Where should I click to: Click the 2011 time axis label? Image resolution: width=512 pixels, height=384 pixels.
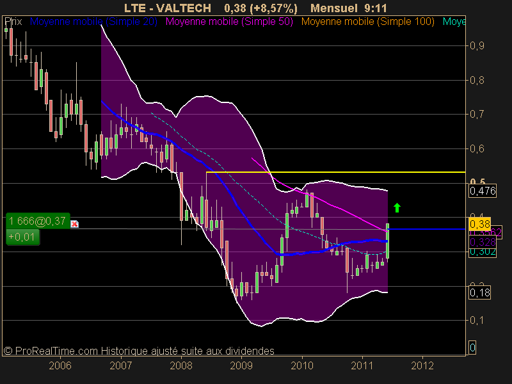coord(362,365)
